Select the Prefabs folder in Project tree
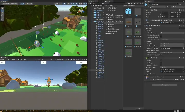Viewport: 185px width, 112px height. pyautogui.click(x=112, y=23)
